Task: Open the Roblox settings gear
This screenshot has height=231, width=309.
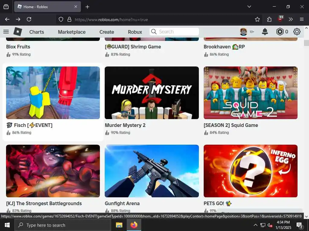Action: (x=297, y=32)
